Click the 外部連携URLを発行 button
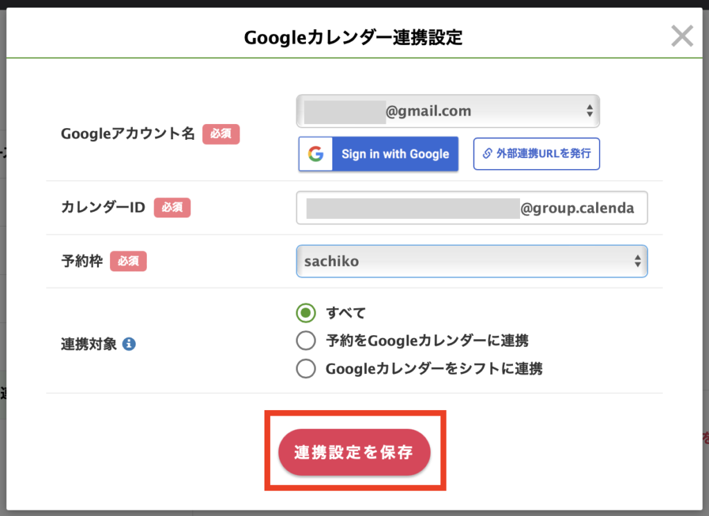 537,154
